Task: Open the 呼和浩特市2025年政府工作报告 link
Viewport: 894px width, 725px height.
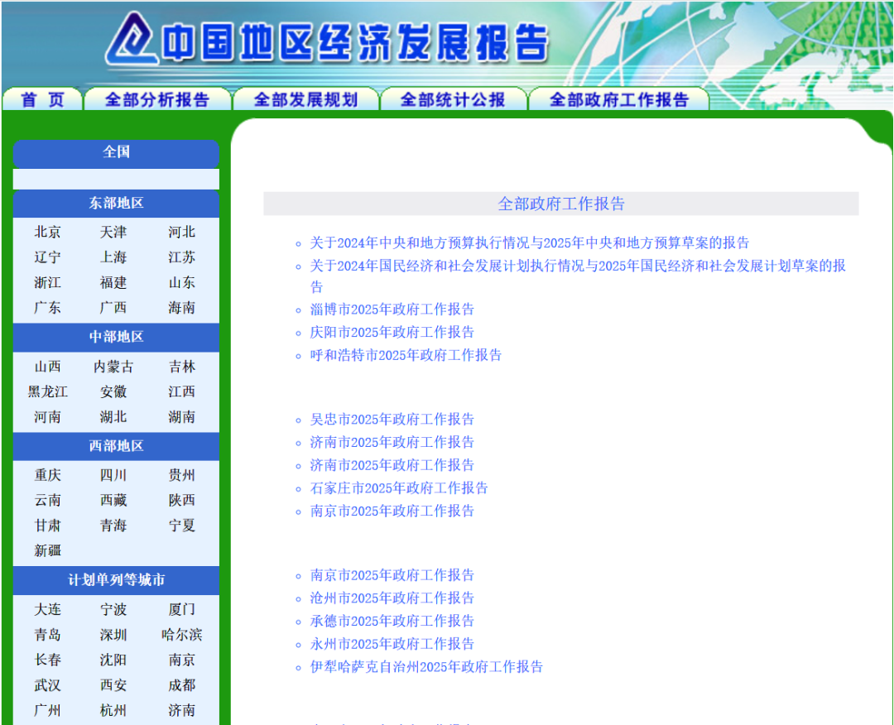Action: point(406,355)
